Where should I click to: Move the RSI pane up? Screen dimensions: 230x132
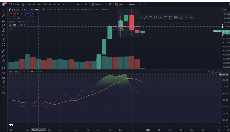coord(208,71)
